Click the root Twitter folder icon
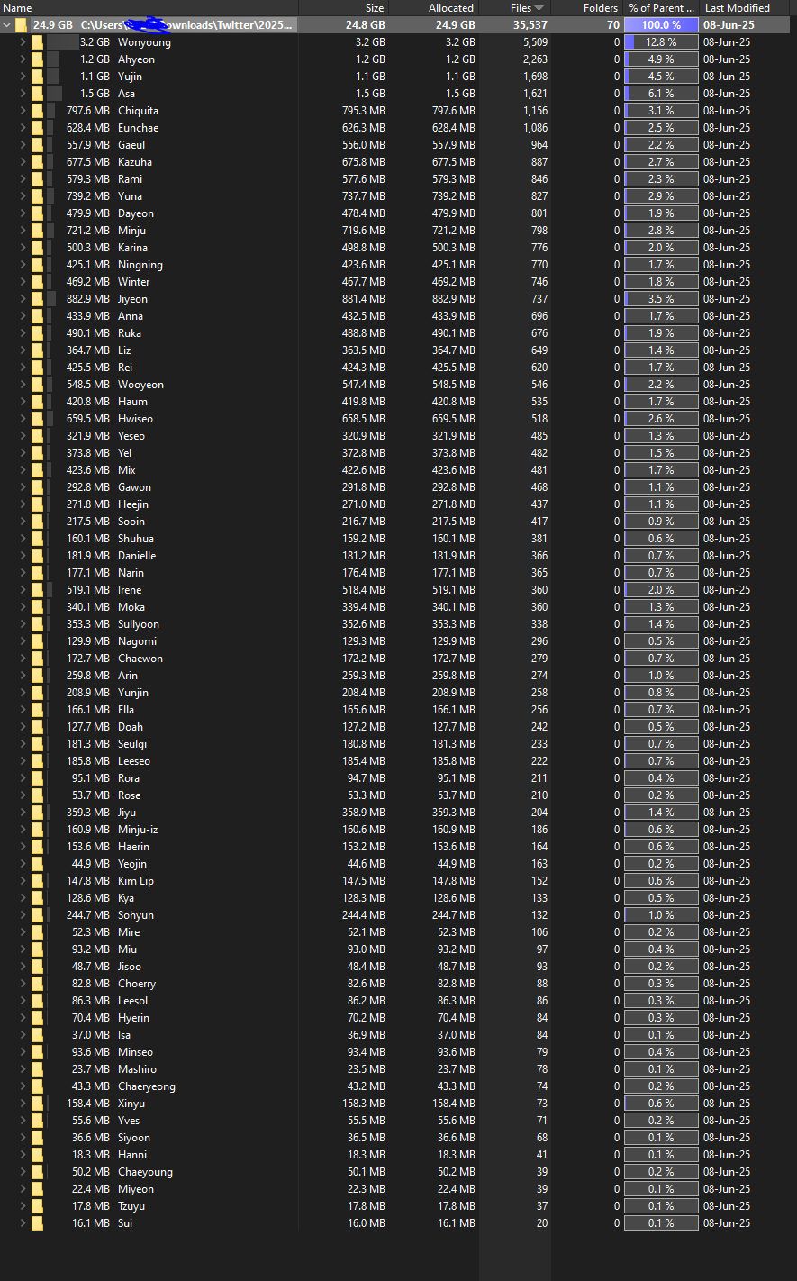This screenshot has width=797, height=1281. [x=21, y=25]
